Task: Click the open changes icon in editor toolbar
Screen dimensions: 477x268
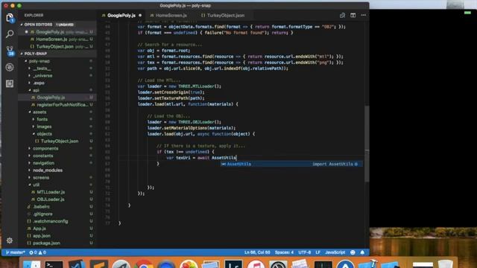Action: (342, 15)
